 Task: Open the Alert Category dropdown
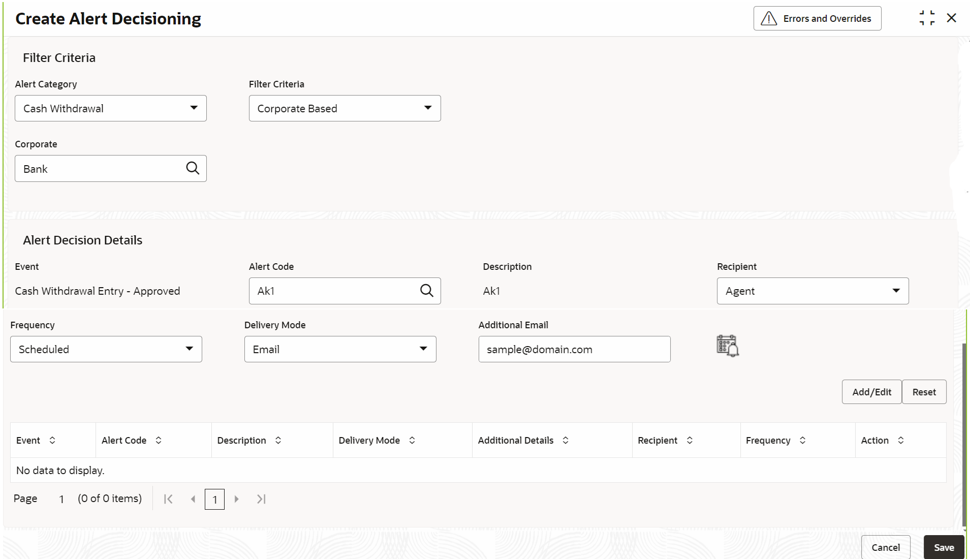[111, 108]
